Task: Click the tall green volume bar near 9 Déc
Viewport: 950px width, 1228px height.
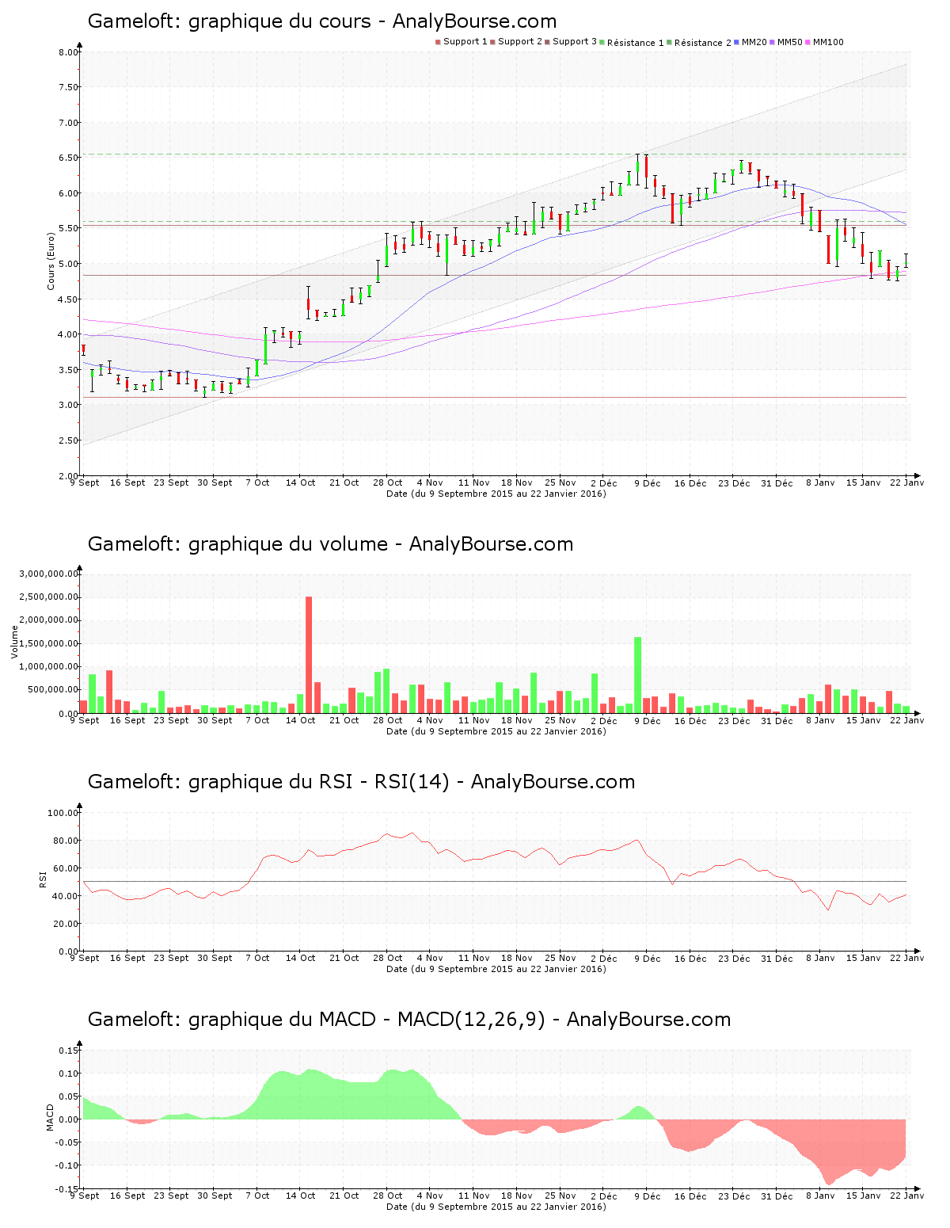Action: pyautogui.click(x=637, y=675)
